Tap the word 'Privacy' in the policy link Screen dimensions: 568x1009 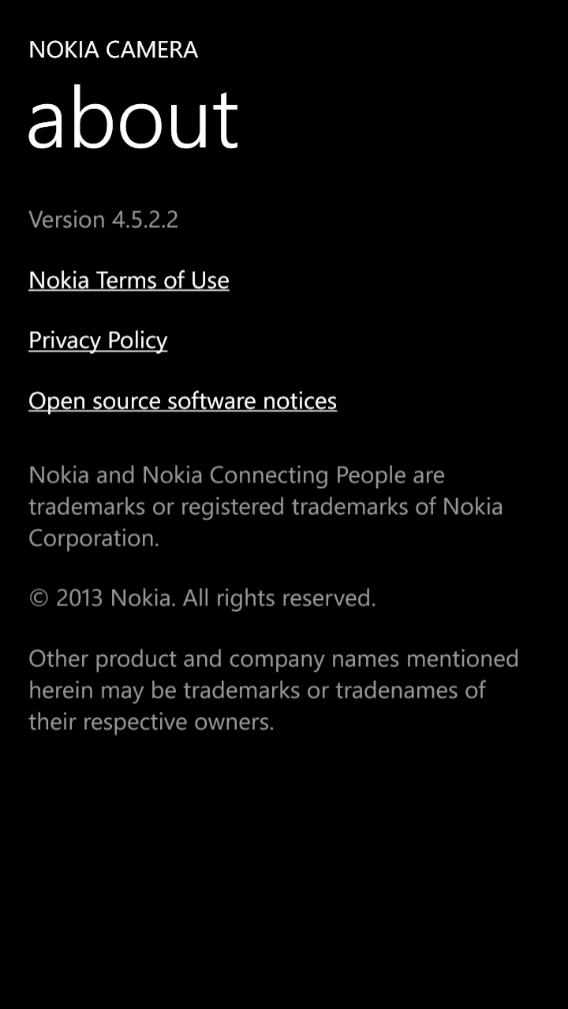(x=65, y=341)
